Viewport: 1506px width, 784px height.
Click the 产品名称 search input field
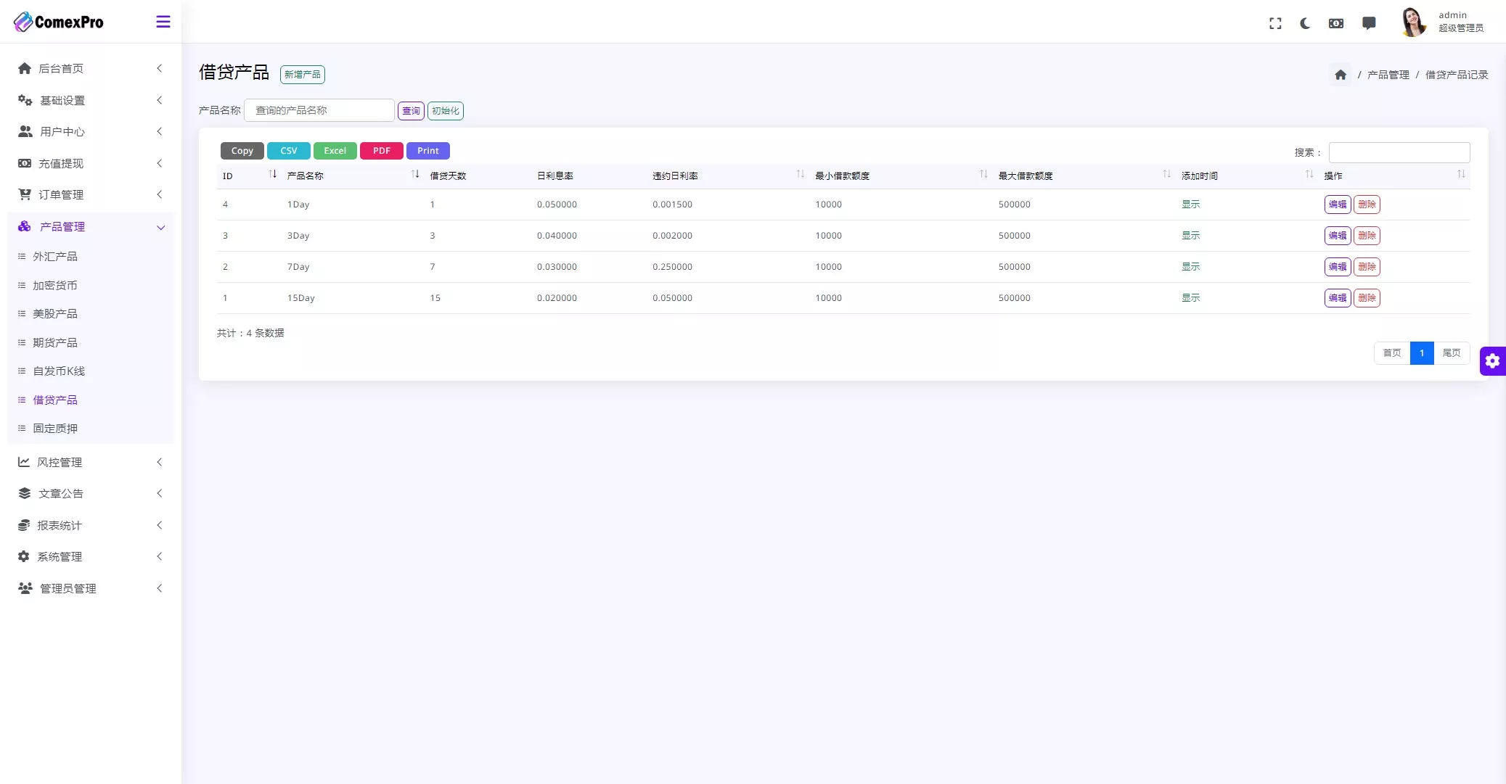point(320,110)
